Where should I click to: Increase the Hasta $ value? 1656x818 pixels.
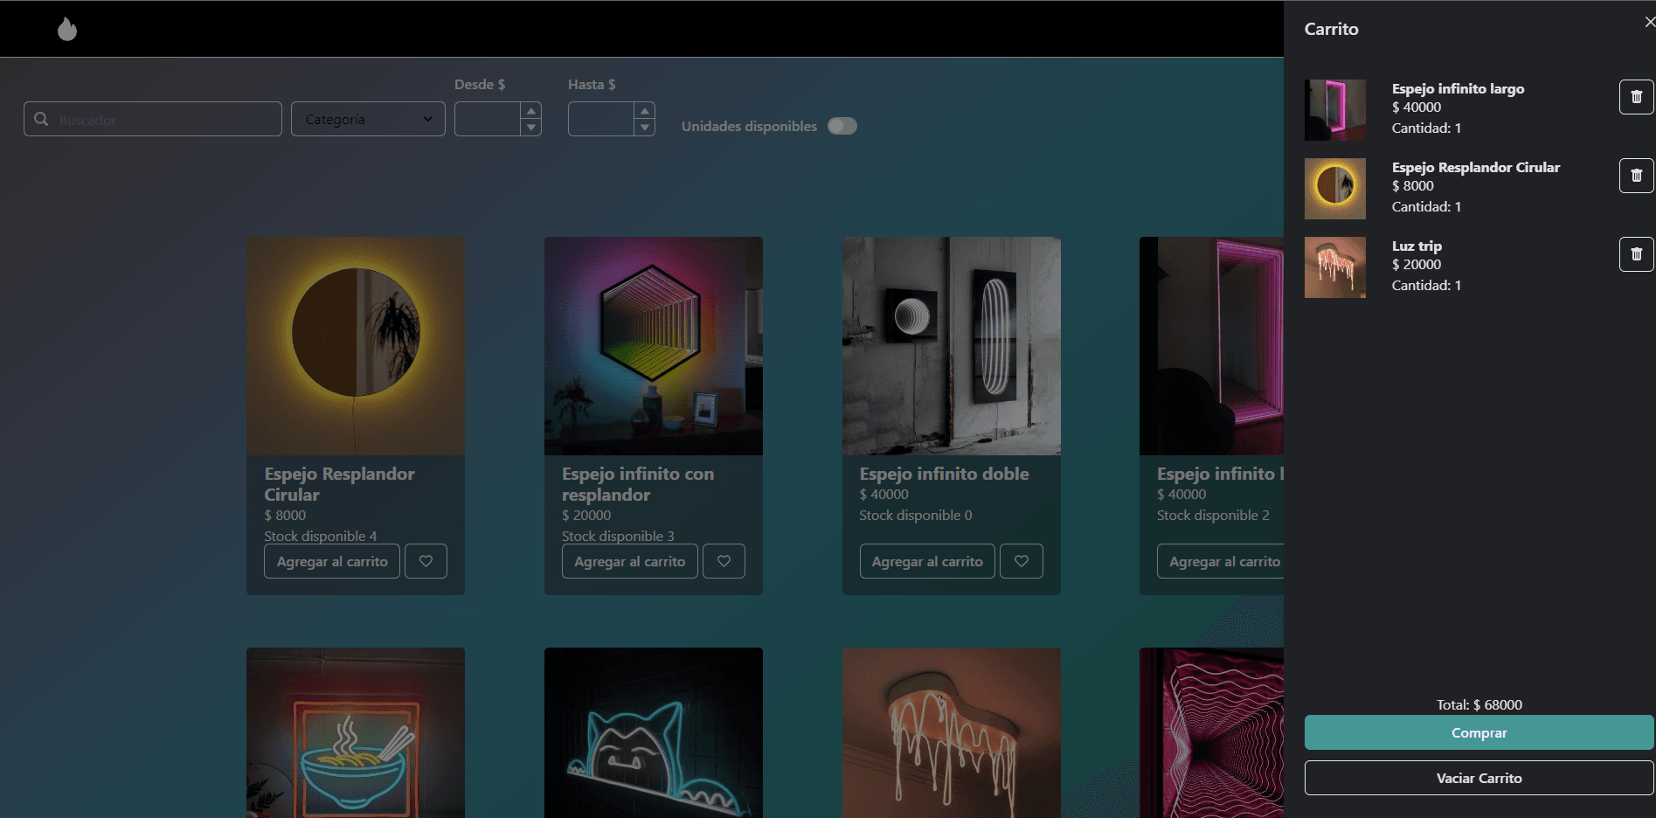point(645,111)
